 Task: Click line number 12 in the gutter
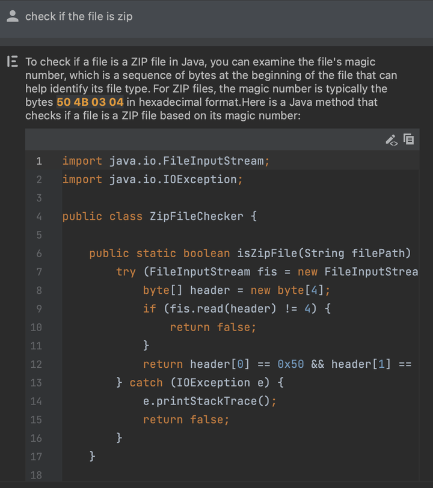tap(36, 364)
